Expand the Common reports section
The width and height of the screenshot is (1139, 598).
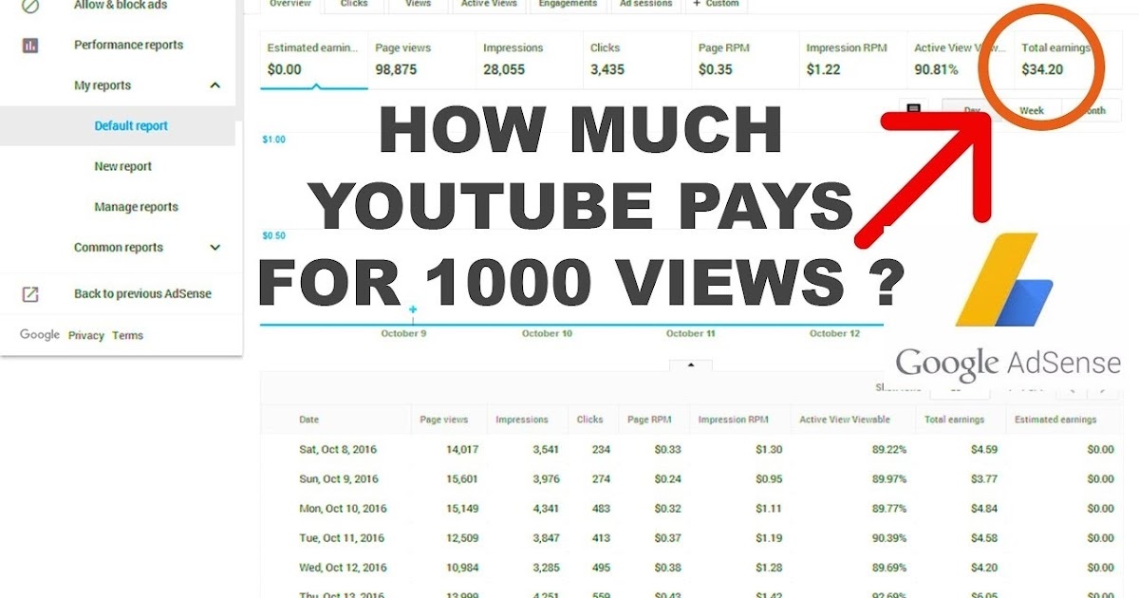[215, 248]
